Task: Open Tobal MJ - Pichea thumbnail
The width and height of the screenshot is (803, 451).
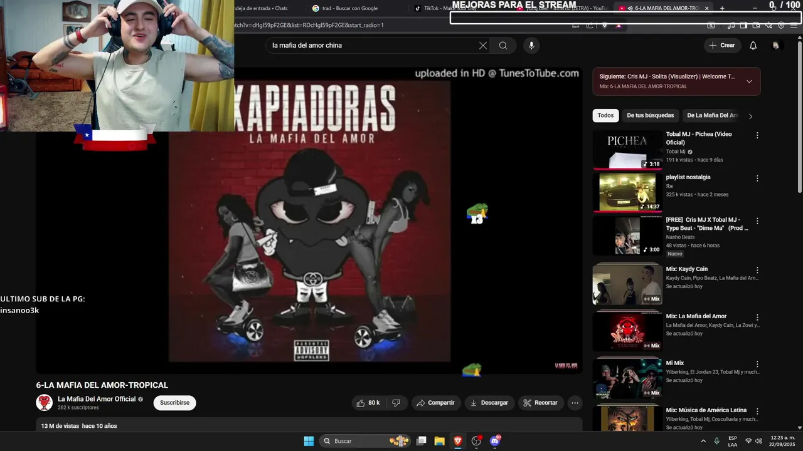Action: (x=627, y=150)
